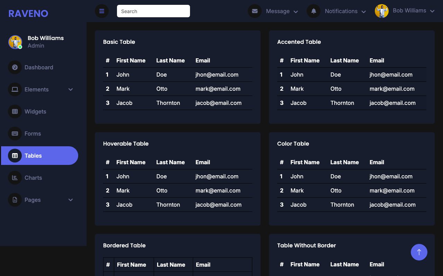Image resolution: width=443 pixels, height=276 pixels.
Task: Go to Dashboard in the sidebar
Action: 39,67
